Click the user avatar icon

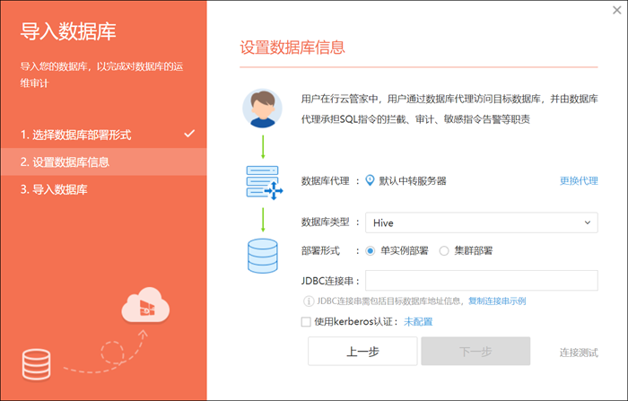click(x=262, y=109)
